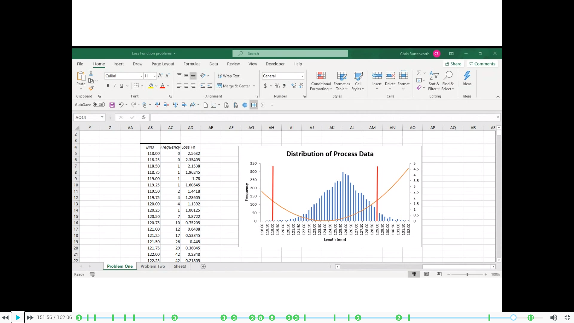Expand the formula bar
Image resolution: width=574 pixels, height=323 pixels.
[x=498, y=117]
